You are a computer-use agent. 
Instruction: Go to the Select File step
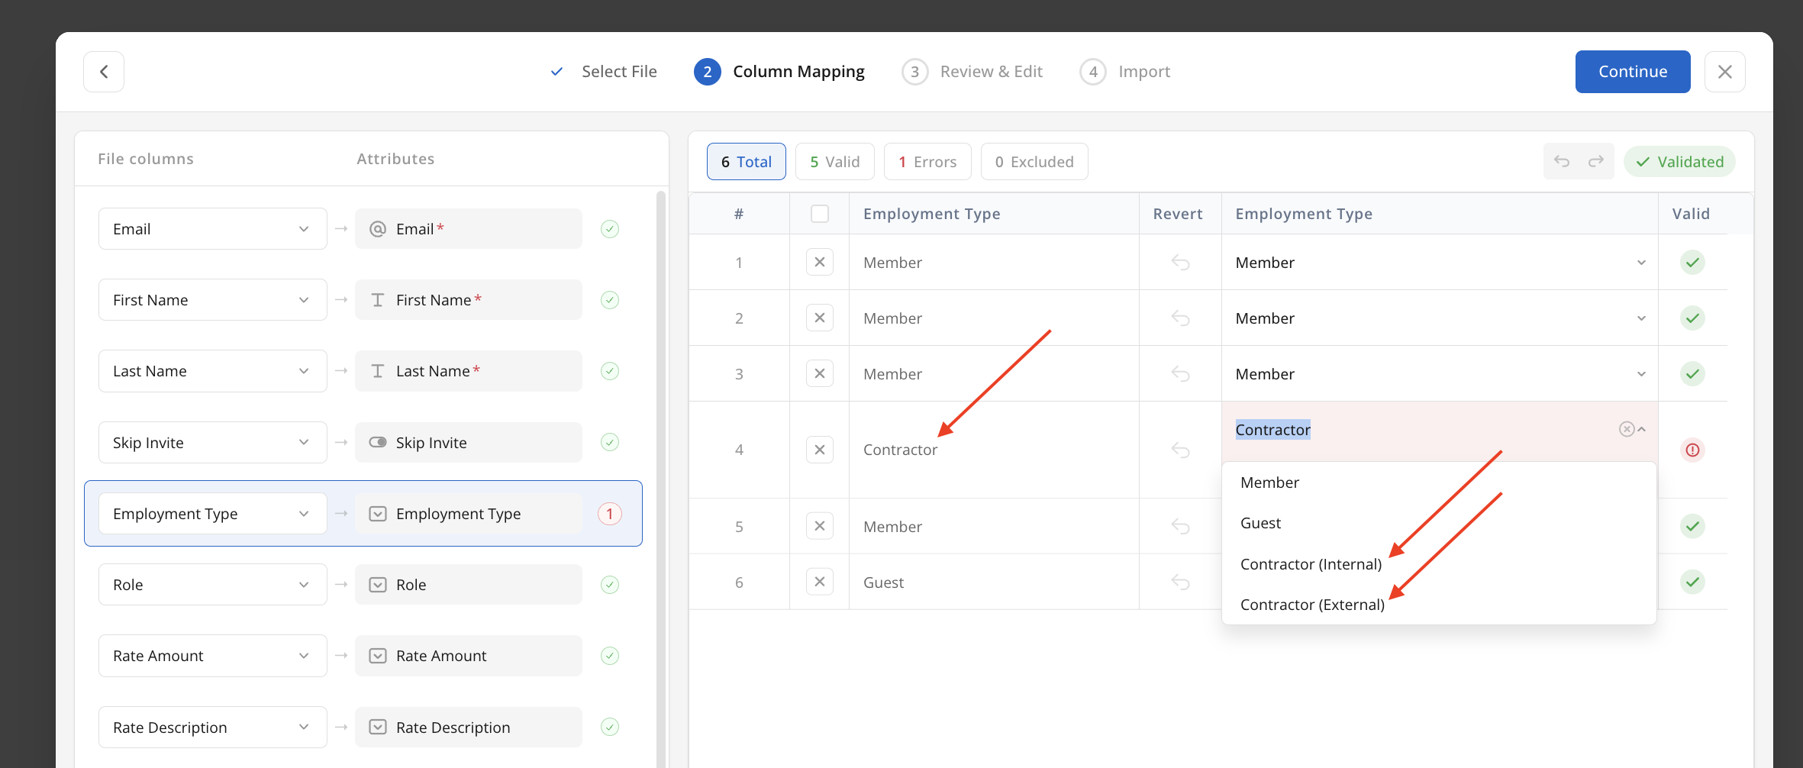[604, 72]
